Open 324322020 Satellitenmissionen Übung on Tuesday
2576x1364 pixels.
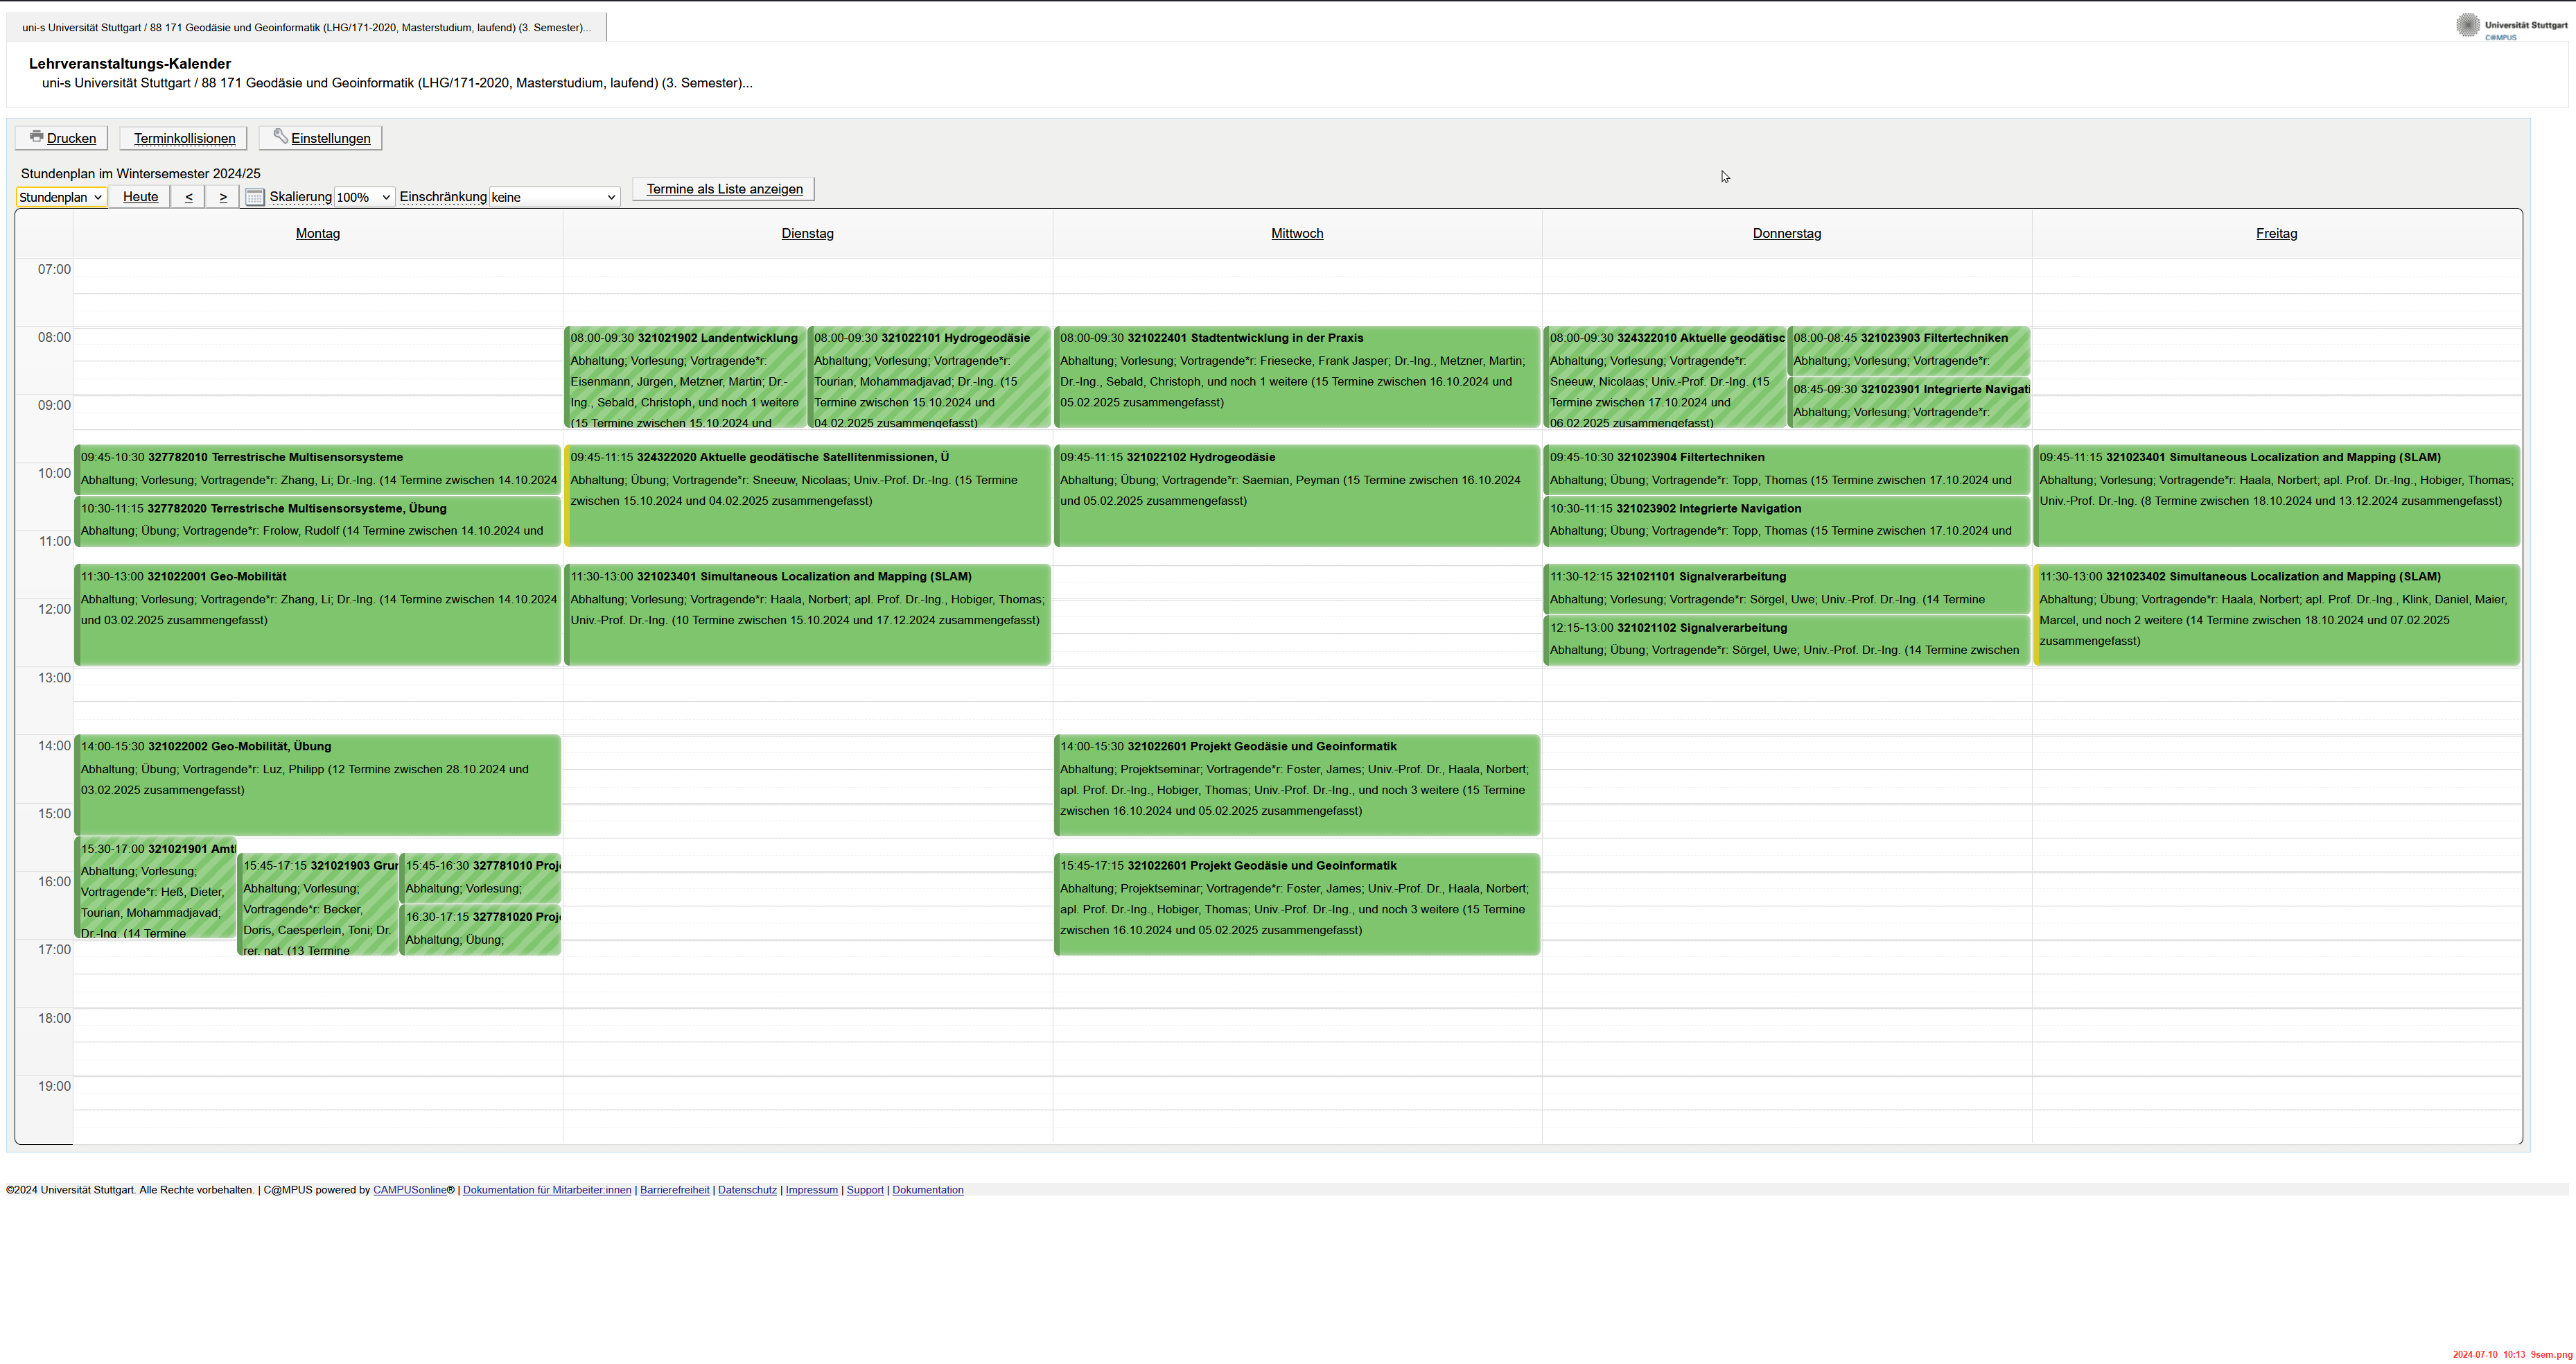click(x=808, y=495)
